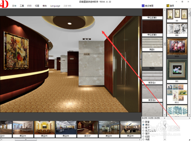191x141 pixels.
Task: Click the 218 MS status text
Action: click(67, 6)
